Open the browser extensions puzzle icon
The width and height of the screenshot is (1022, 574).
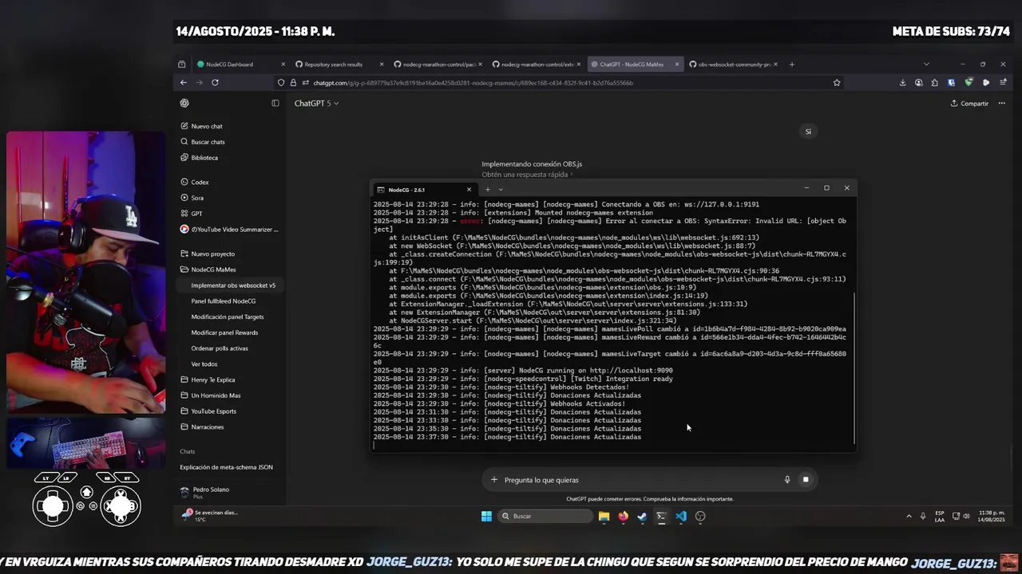pyautogui.click(x=935, y=82)
